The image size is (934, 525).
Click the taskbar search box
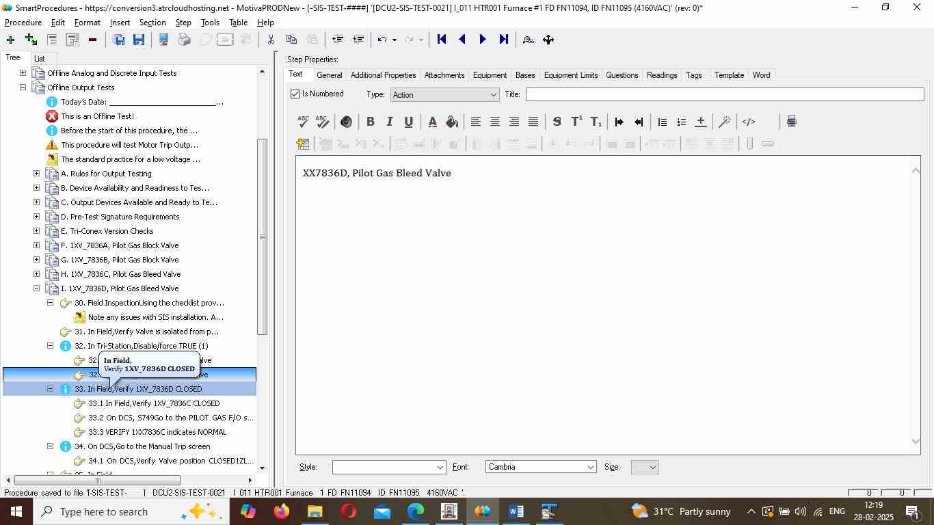(130, 511)
